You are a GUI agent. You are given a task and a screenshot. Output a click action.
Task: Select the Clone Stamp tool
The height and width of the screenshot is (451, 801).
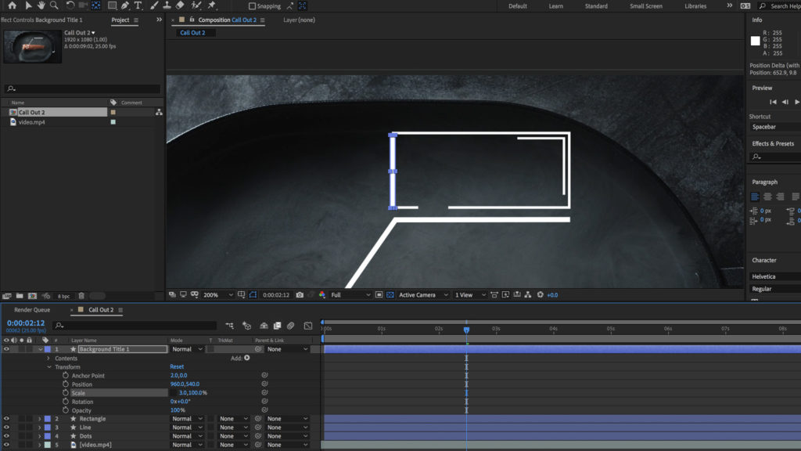(167, 5)
